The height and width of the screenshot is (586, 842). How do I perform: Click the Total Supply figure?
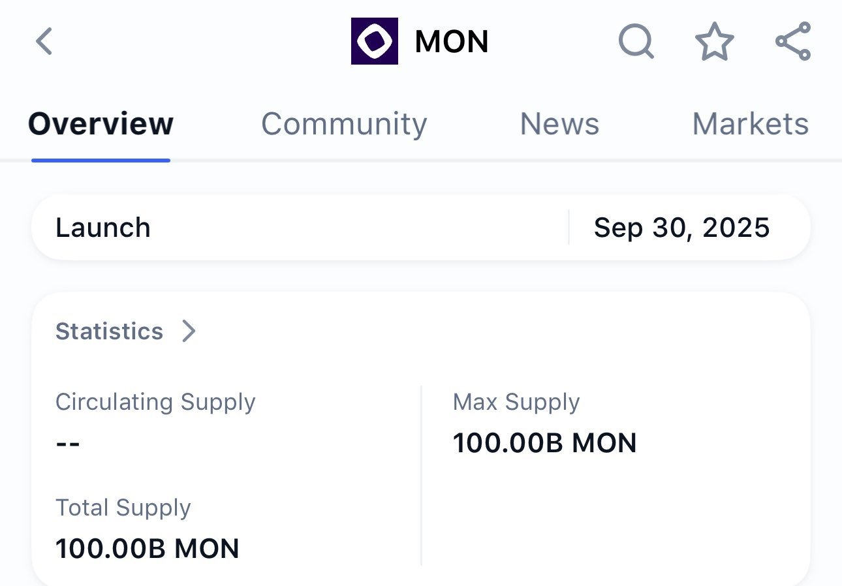tap(147, 548)
